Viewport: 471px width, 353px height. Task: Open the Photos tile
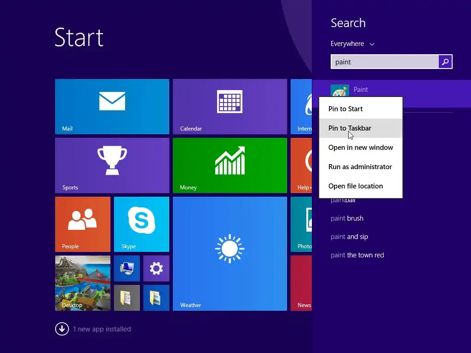pyautogui.click(x=301, y=224)
